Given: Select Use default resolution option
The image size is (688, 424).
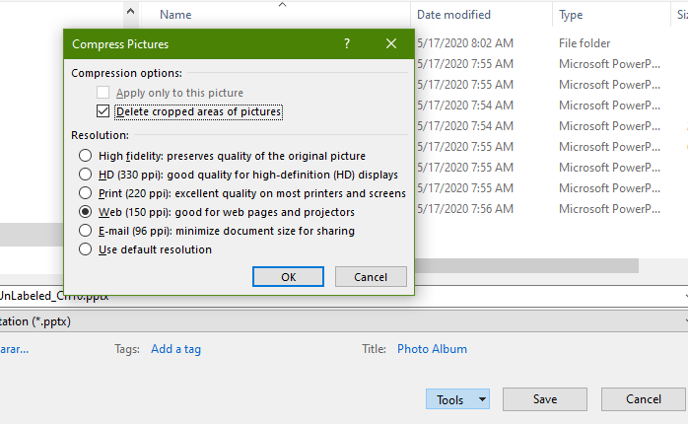Looking at the screenshot, I should click(86, 249).
